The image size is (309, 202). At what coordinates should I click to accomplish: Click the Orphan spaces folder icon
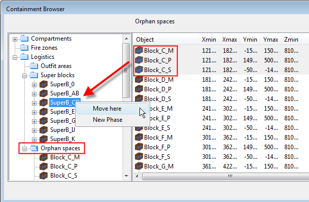coord(34,148)
